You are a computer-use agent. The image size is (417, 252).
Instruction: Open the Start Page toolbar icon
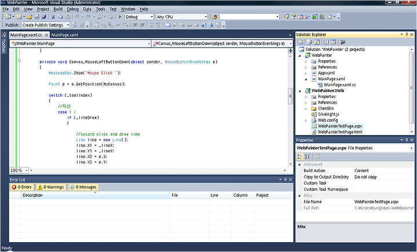(315, 17)
